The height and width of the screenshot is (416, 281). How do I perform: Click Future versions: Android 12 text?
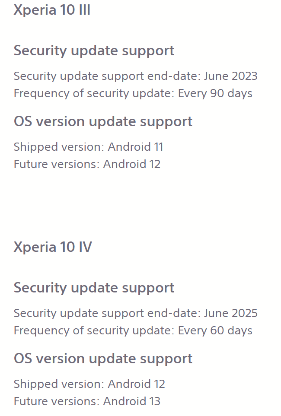point(87,164)
